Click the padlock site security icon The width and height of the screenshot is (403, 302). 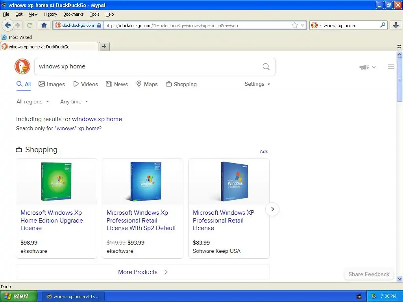99,25
